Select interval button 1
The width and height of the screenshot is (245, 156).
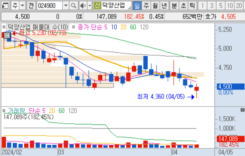point(203,6)
